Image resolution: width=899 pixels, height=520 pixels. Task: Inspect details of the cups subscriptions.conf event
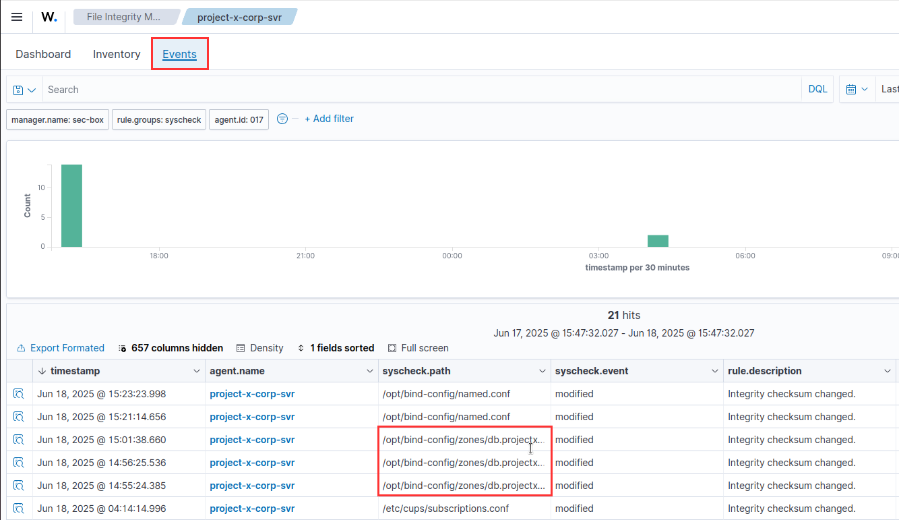click(19, 509)
